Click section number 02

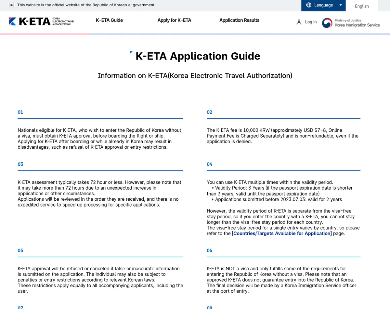click(x=209, y=112)
